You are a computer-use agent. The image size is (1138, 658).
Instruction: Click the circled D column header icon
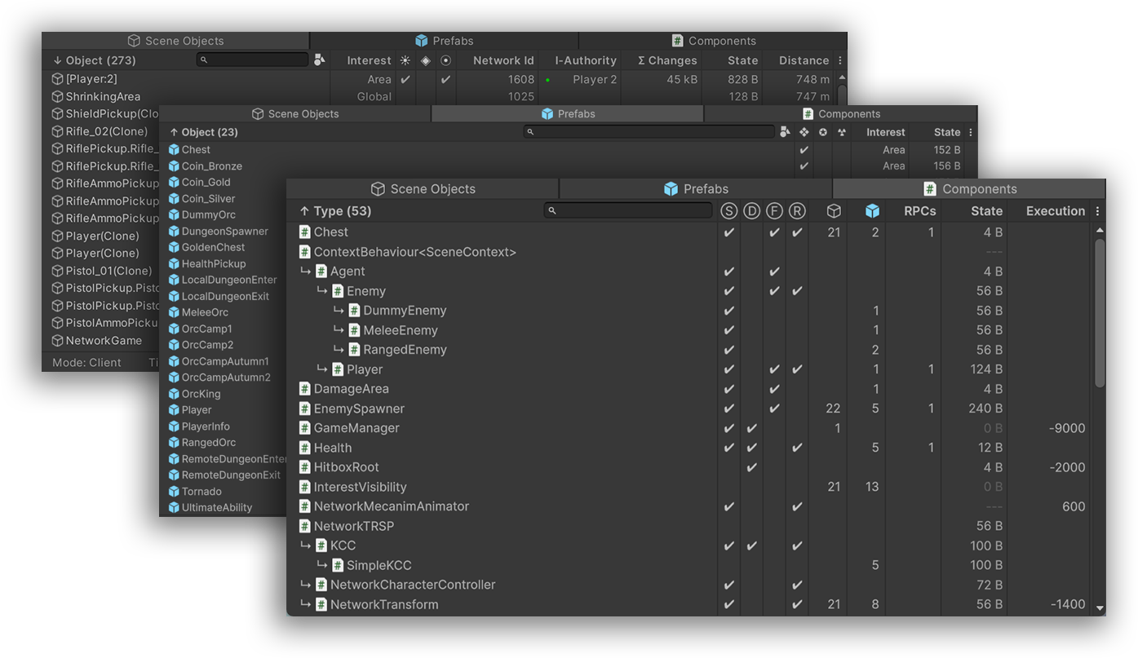point(751,211)
